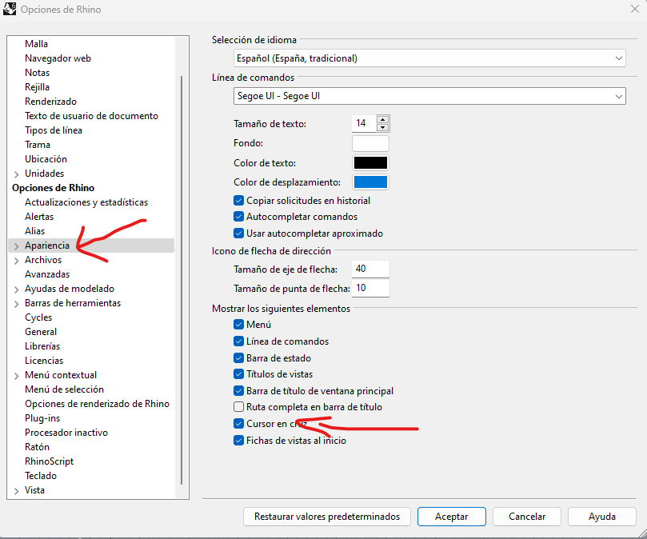Select Tipos de línea in the tree
Viewport: 647px width, 539px height.
(54, 130)
